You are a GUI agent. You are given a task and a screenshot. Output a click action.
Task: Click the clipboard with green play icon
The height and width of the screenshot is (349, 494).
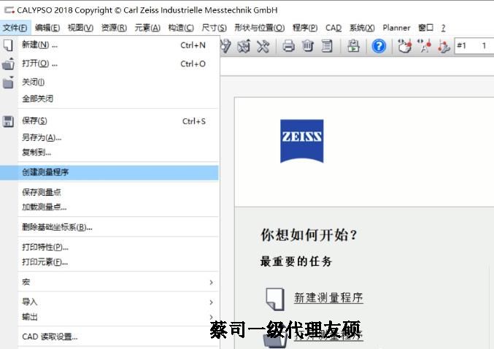coord(353,46)
